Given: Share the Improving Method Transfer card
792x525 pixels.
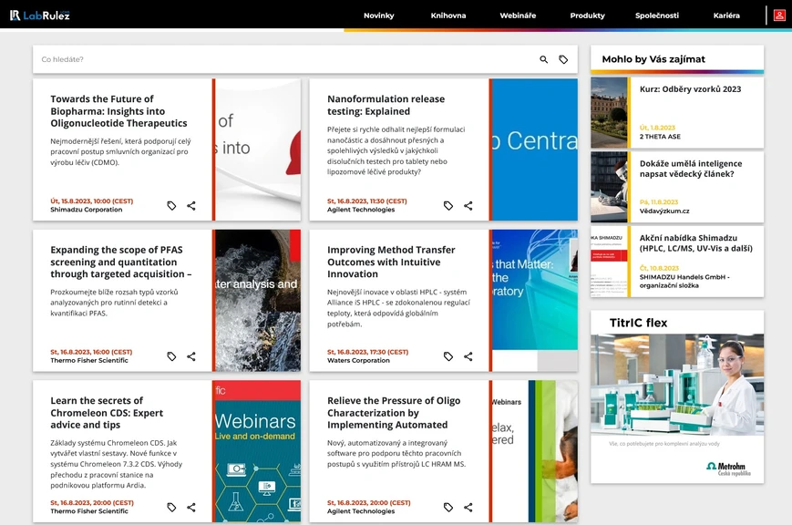Looking at the screenshot, I should (x=468, y=356).
